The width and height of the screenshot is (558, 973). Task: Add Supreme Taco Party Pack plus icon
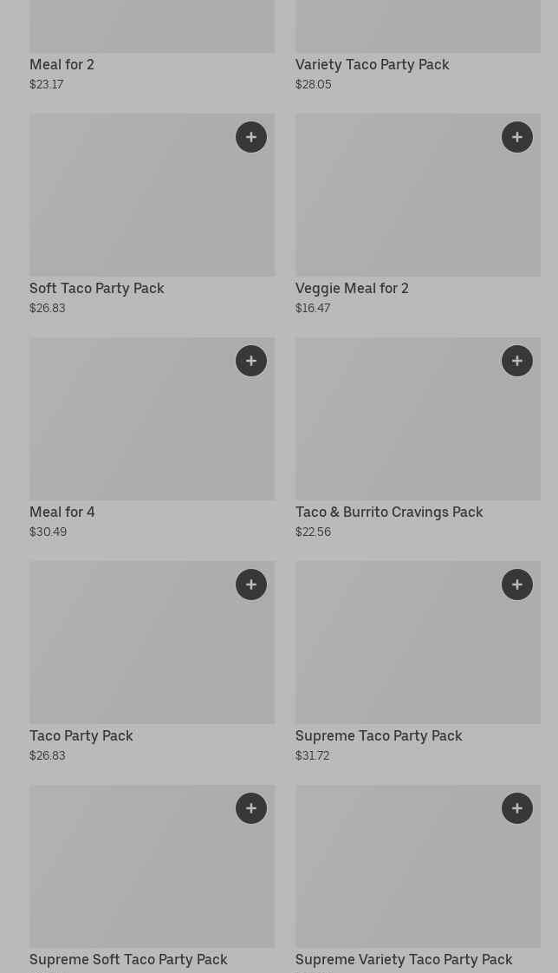[x=517, y=584]
